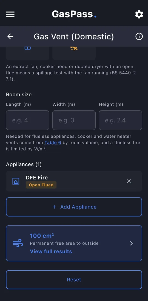Tap the GasPass logo

[74, 14]
